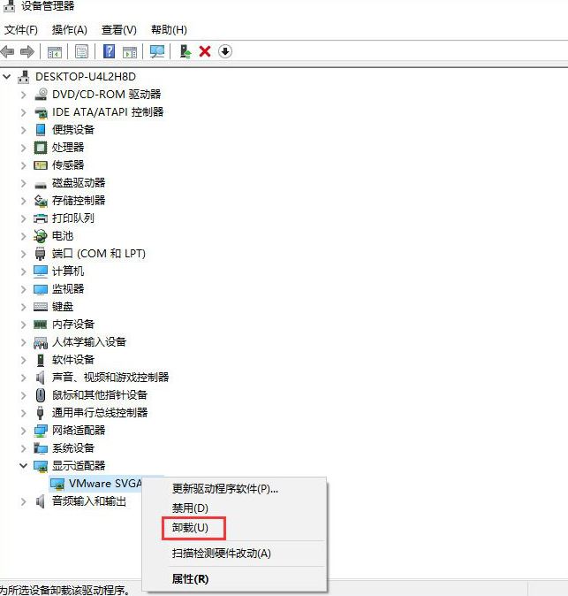This screenshot has height=596, width=568.
Task: Collapse the 显示适配器 node
Action: [x=24, y=466]
